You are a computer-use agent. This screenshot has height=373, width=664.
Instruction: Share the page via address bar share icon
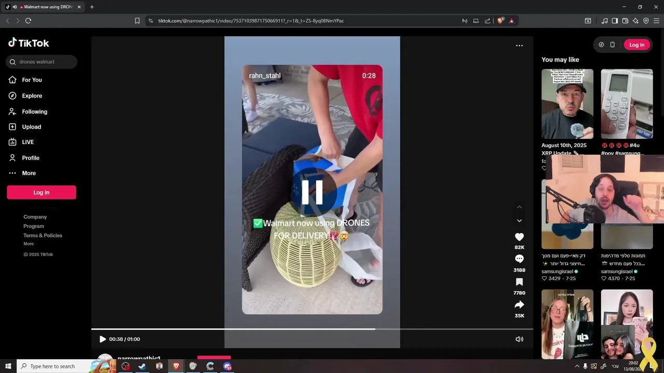[488, 21]
